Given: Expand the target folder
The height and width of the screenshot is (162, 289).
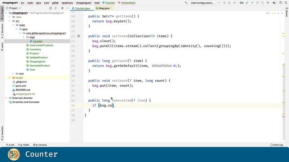Looking at the screenshot, I should pos(10,77).
